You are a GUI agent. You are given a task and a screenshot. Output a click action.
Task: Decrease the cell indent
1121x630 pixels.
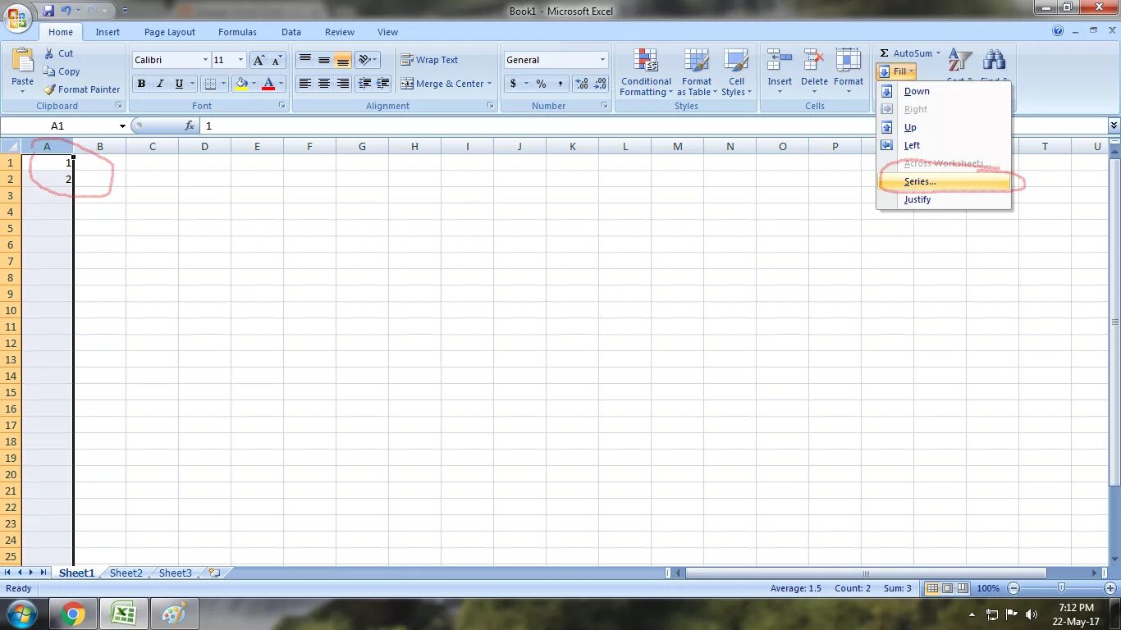(x=364, y=84)
